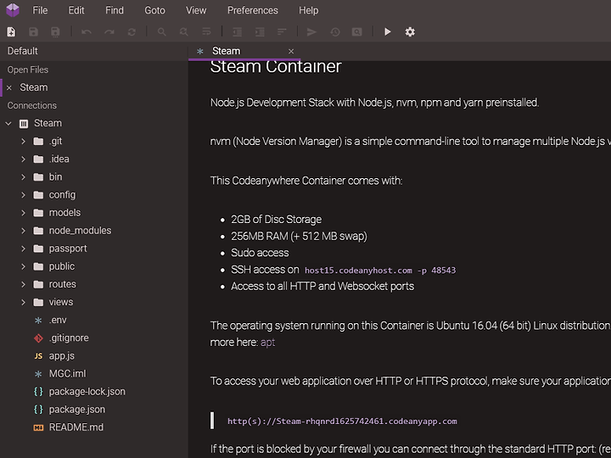Expand the node_modules folder
The height and width of the screenshot is (458, 611).
pos(23,231)
